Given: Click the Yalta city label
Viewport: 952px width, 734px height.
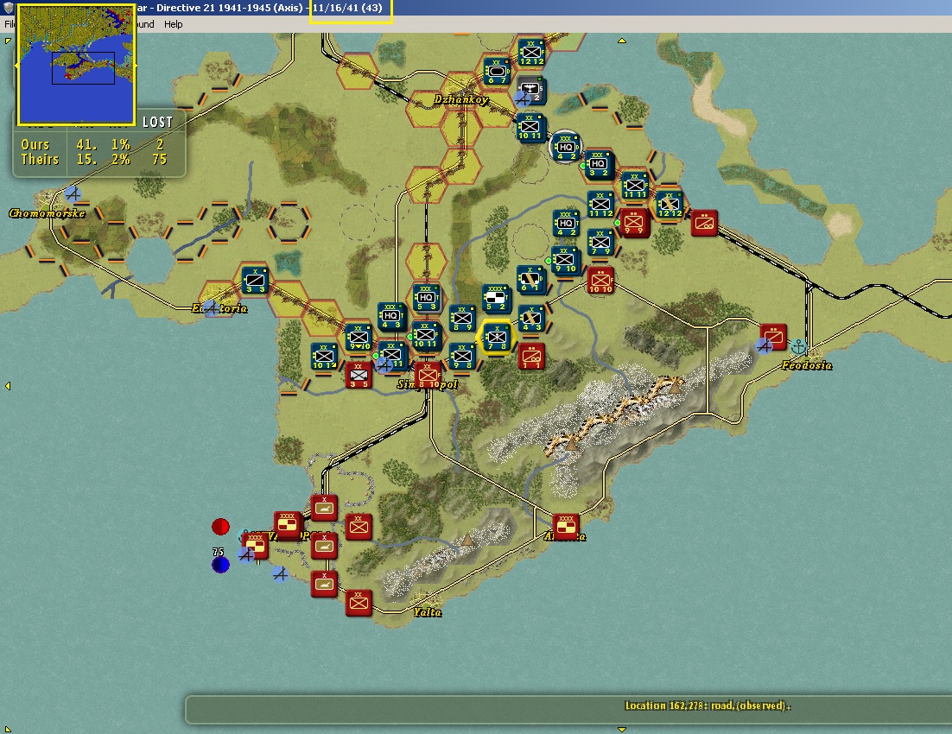Looking at the screenshot, I should pyautogui.click(x=428, y=612).
